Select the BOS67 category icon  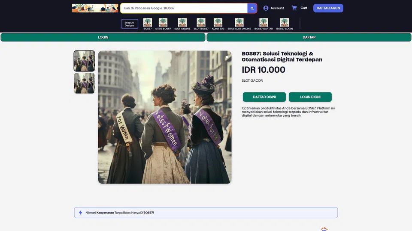(148, 23)
